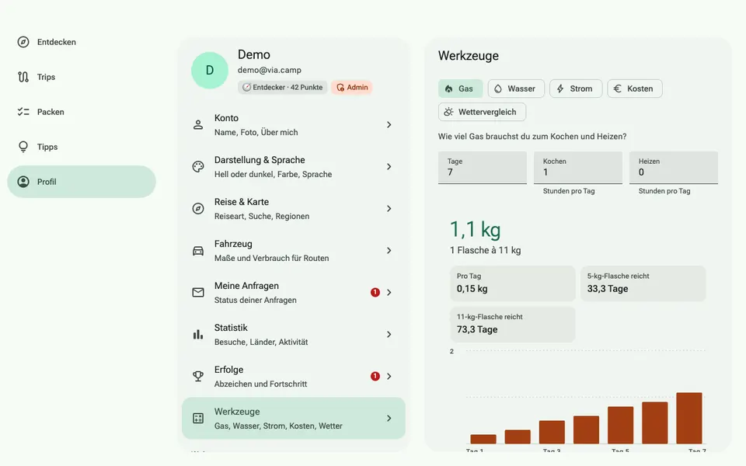Click the Statistik bar chart icon
This screenshot has width=746, height=466.
(x=198, y=334)
